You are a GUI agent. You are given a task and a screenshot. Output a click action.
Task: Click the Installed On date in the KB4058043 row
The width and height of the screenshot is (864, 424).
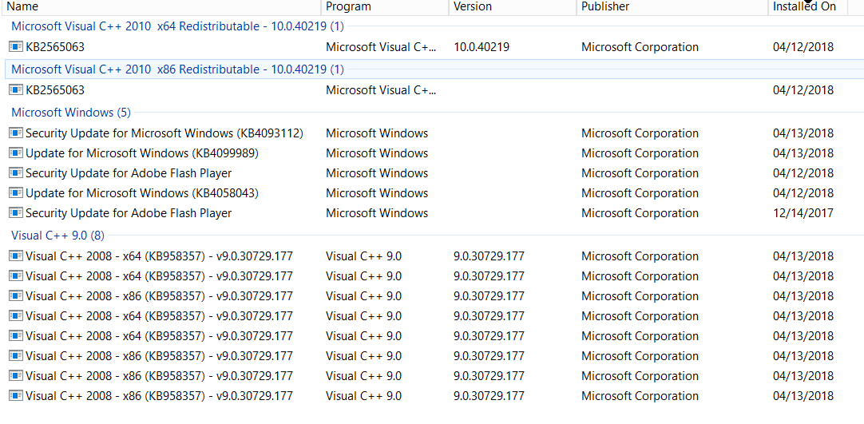pos(803,193)
